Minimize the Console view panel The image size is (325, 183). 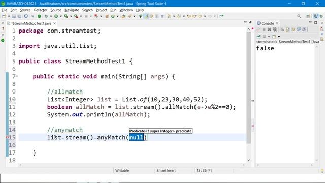(310, 22)
